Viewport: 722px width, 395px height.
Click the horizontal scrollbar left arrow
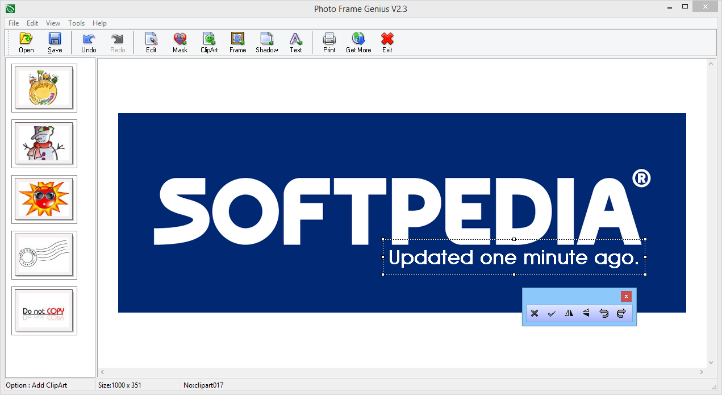click(x=103, y=372)
